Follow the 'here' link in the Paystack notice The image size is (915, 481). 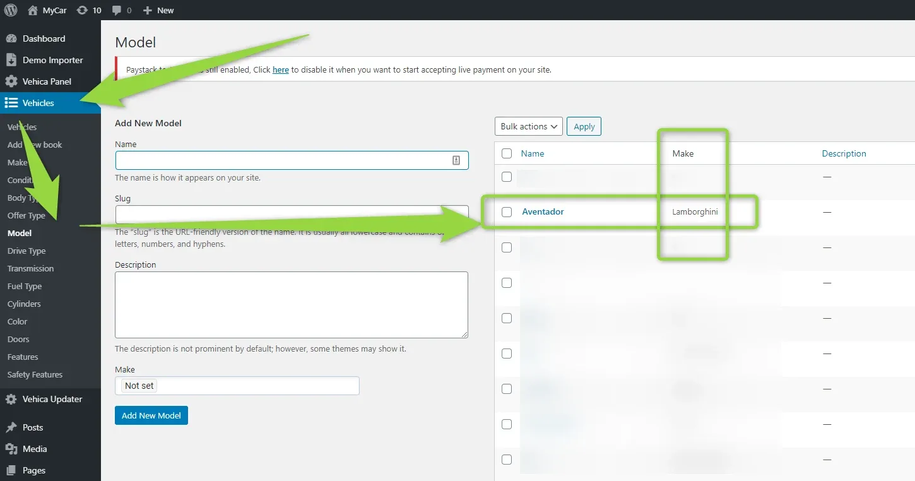281,69
